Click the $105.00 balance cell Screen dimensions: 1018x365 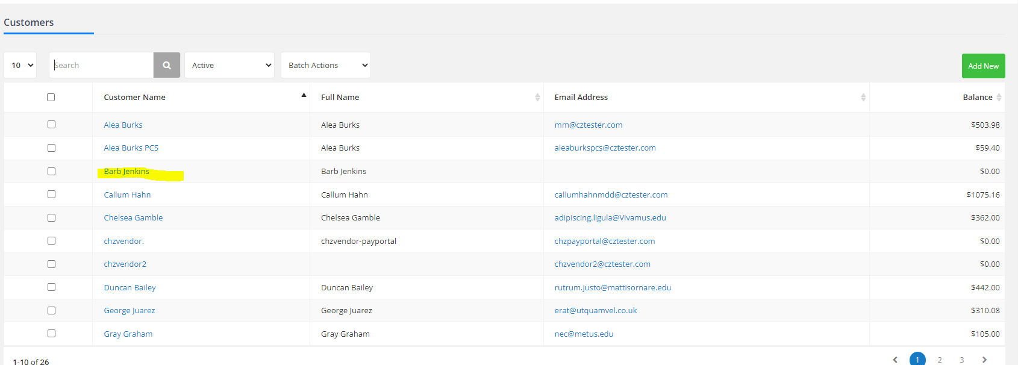(985, 334)
